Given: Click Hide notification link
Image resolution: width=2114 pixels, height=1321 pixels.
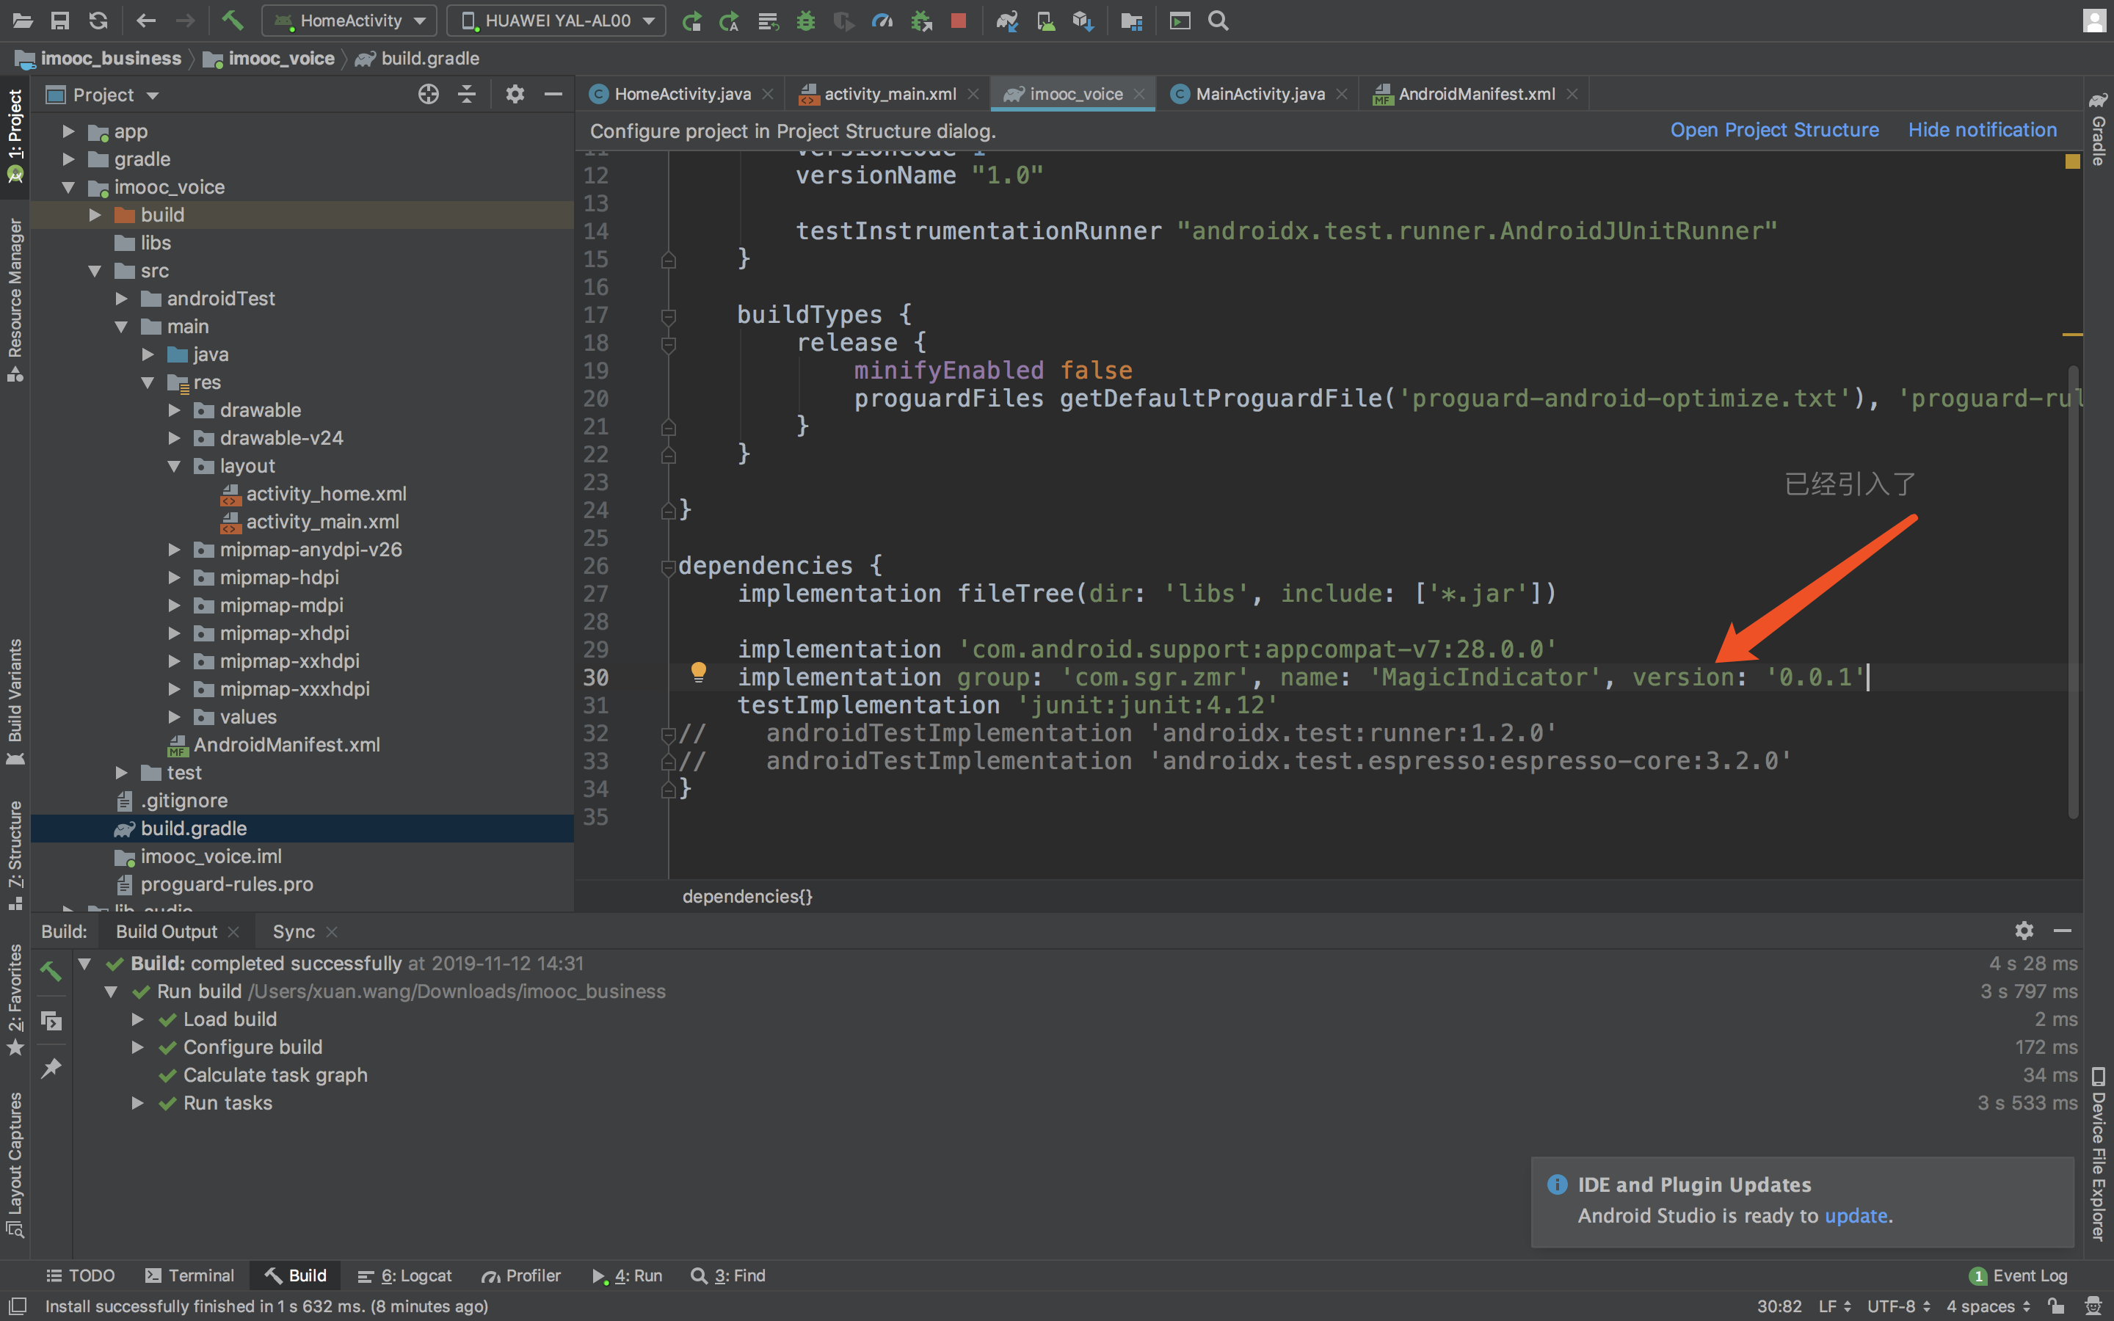Looking at the screenshot, I should (1982, 130).
